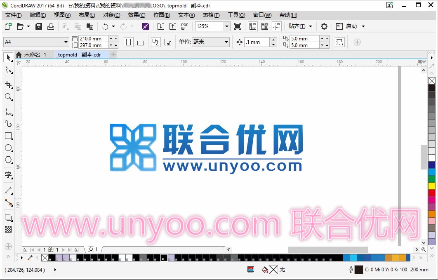Go to first page arrow
The width and height of the screenshot is (438, 280).
32,250
